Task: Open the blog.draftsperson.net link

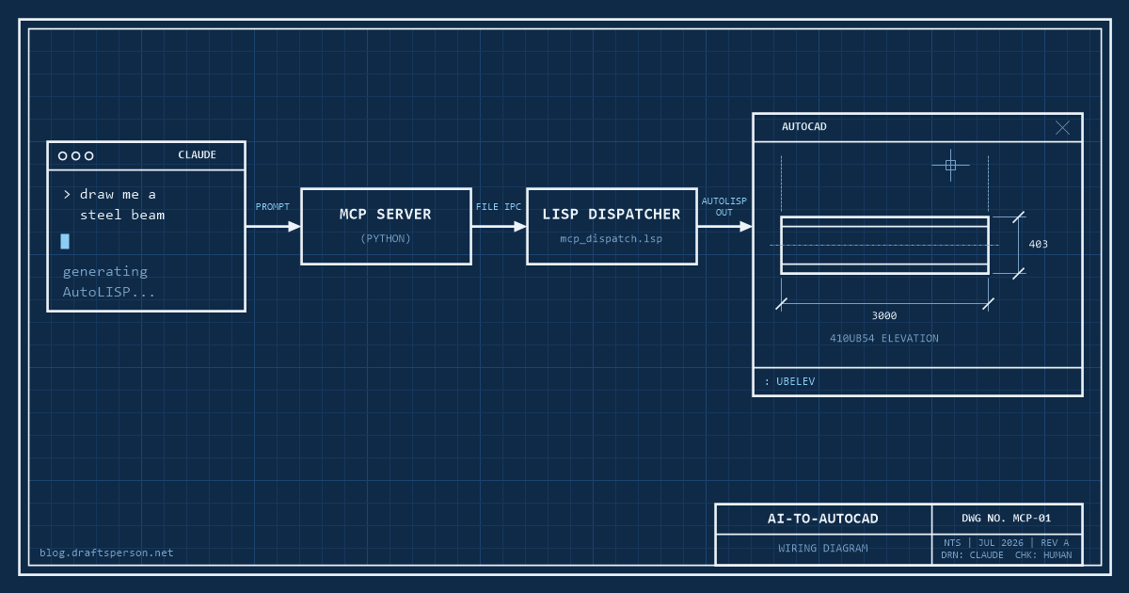Action: click(106, 553)
